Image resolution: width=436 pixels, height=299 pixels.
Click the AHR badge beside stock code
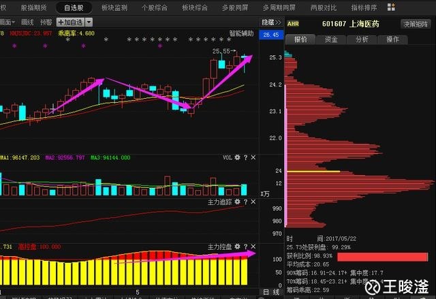(x=293, y=24)
